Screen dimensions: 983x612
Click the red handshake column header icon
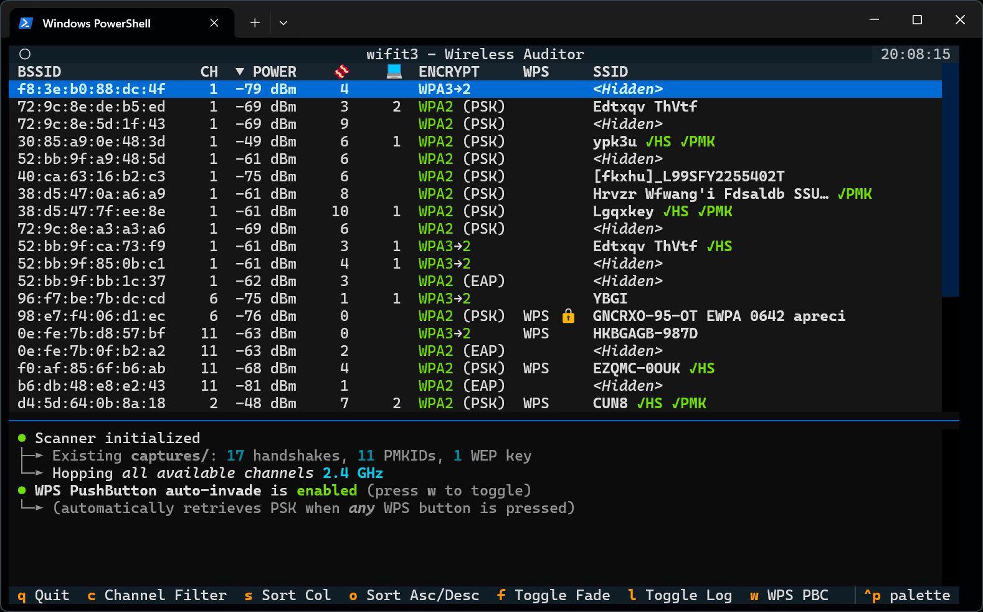click(x=342, y=72)
